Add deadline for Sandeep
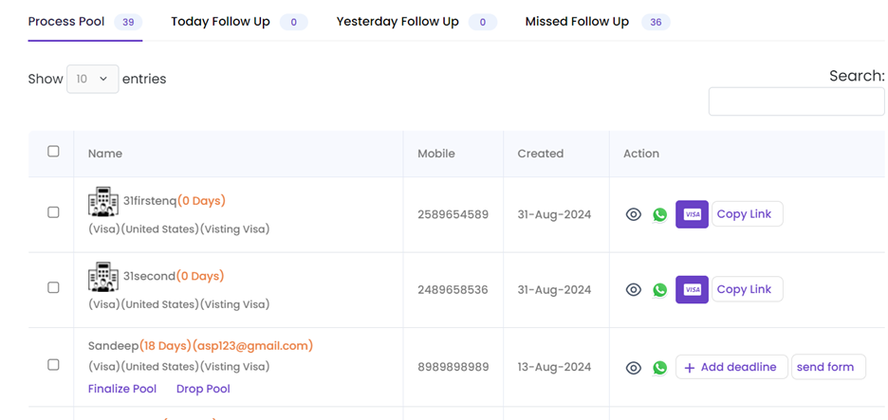 [x=731, y=367]
